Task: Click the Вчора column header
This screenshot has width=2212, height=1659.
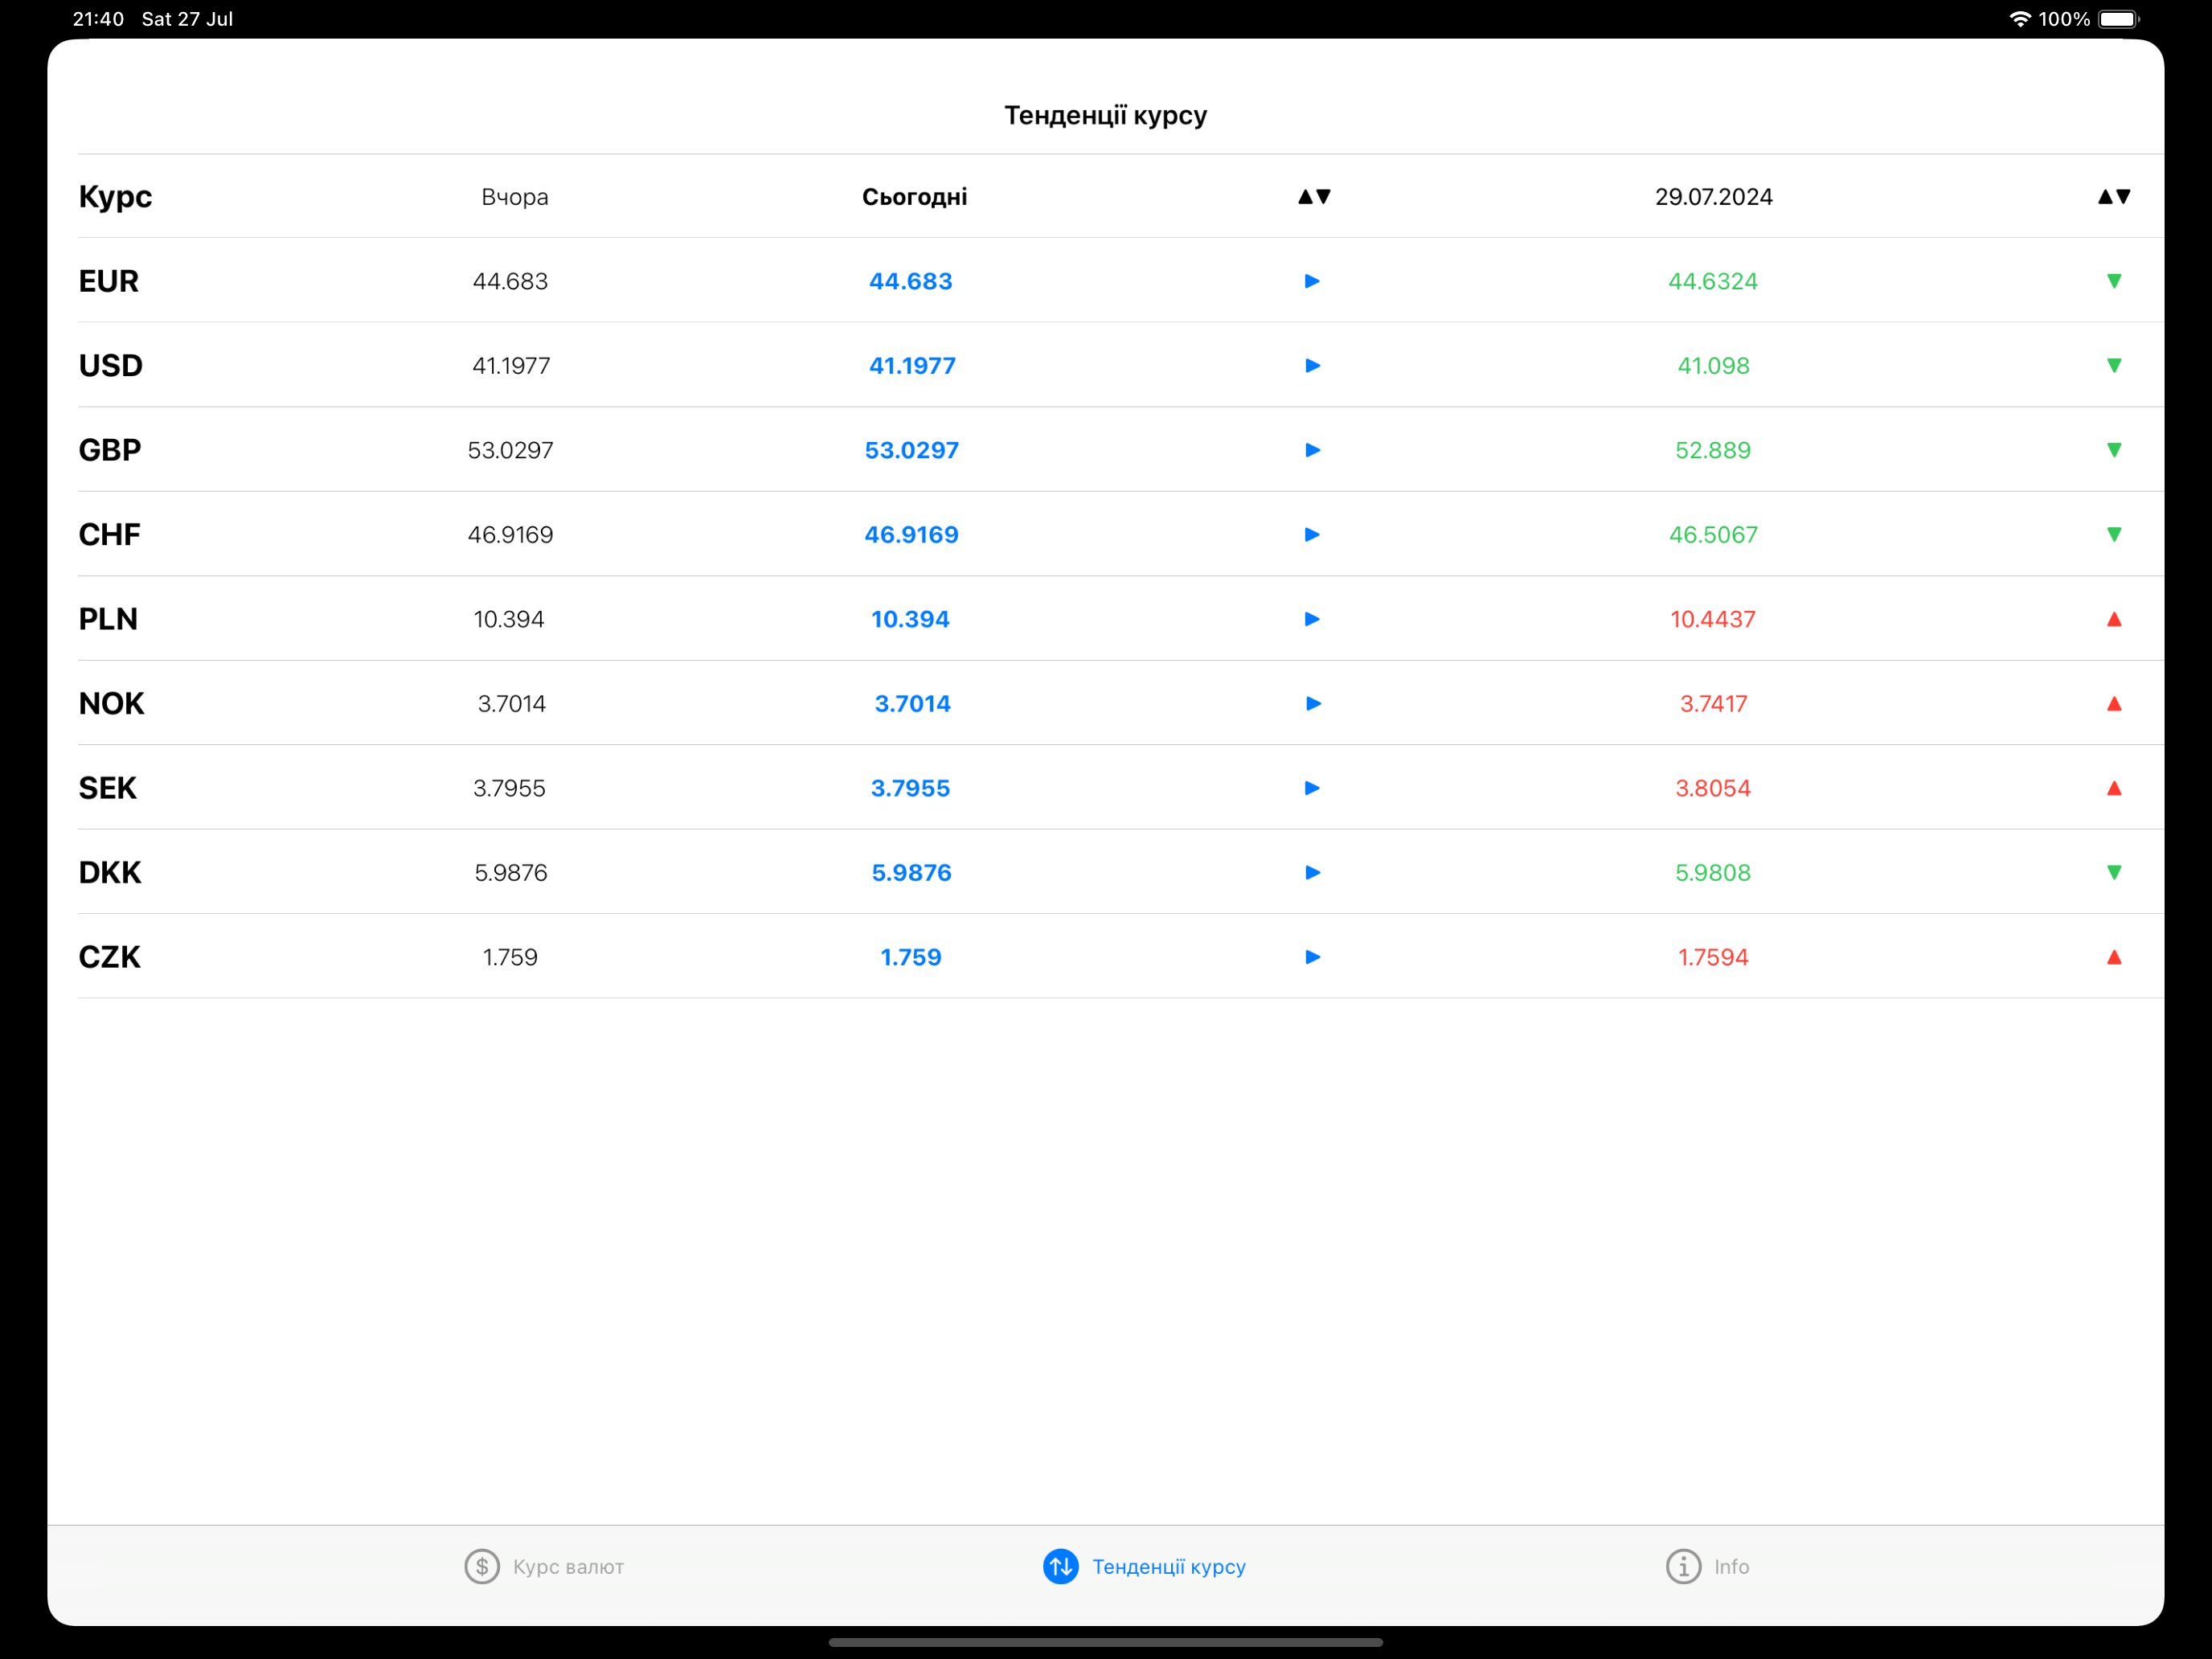Action: (514, 197)
